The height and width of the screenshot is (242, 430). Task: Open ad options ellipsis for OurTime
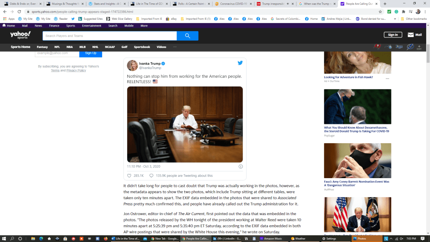coord(387,79)
